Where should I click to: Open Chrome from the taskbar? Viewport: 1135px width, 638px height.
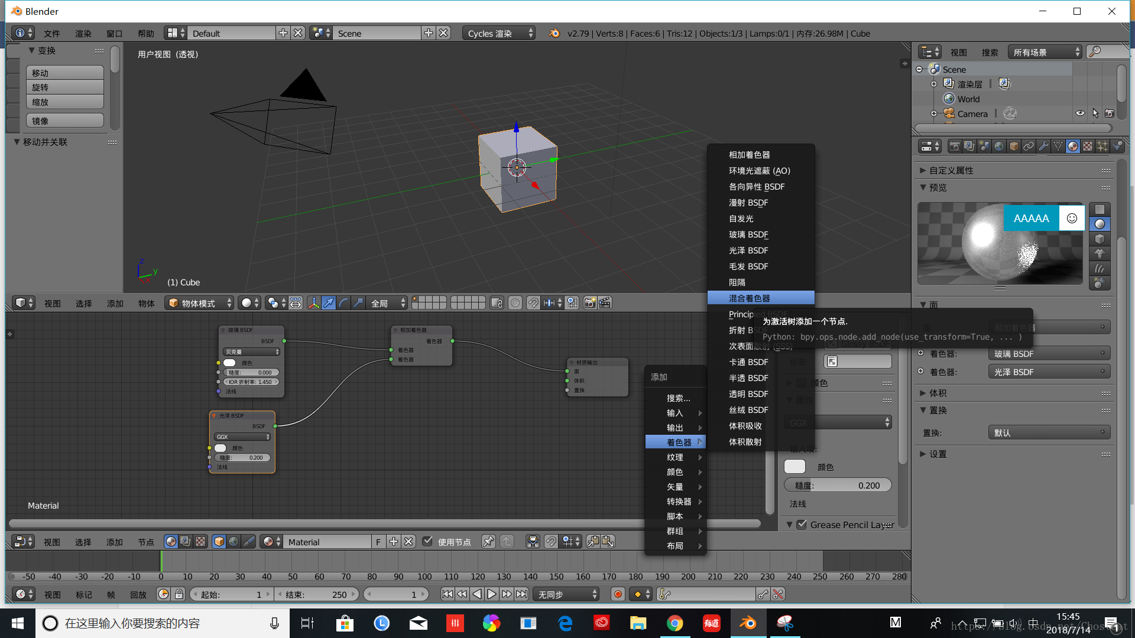pos(674,623)
